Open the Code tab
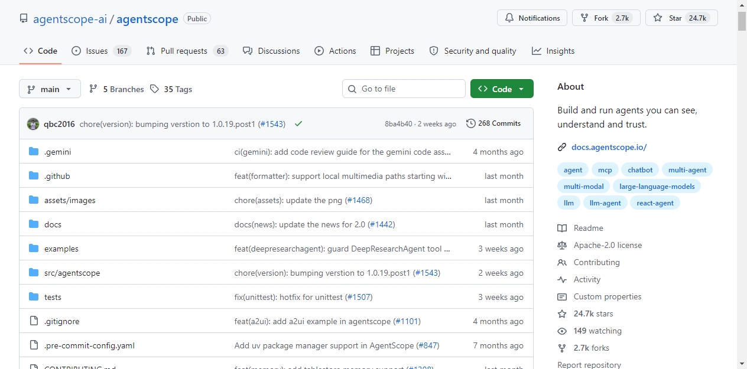Viewport: 747px width, 369px height. (x=40, y=51)
